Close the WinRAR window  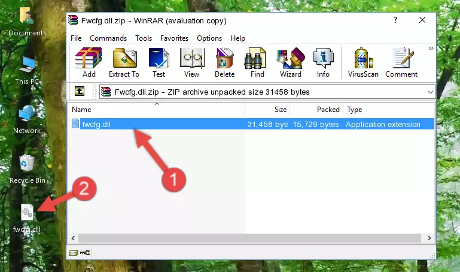[422, 20]
